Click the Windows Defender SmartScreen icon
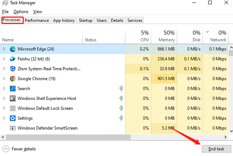Viewport: 233px width, 156px height. click(12, 128)
